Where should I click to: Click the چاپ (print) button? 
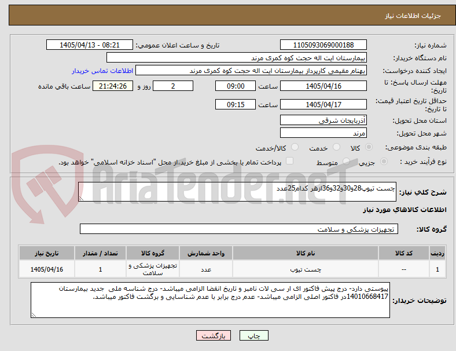click(253, 335)
